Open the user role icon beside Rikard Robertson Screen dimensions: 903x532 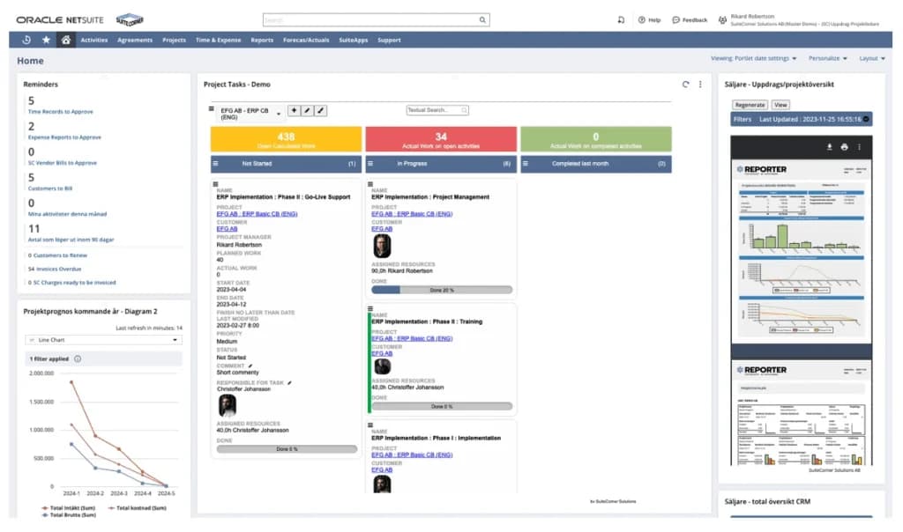pyautogui.click(x=722, y=20)
